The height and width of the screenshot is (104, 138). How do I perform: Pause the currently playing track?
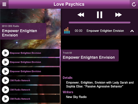coord(99,15)
